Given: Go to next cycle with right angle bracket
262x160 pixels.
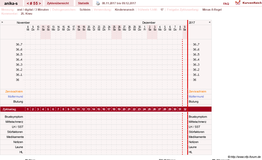Looking at the screenshot, I should (40, 3).
